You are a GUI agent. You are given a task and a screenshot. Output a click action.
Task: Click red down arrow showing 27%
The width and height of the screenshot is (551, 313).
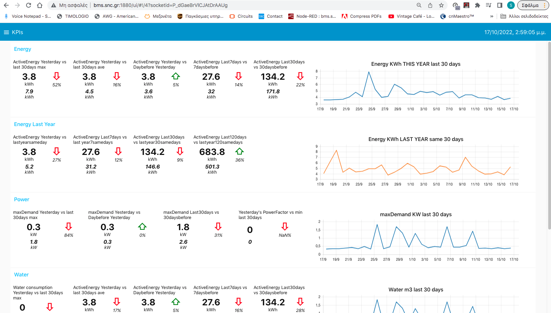coord(57,151)
